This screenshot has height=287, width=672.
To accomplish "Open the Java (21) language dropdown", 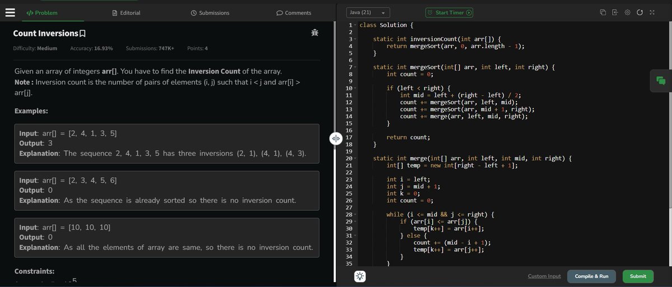I will [368, 12].
